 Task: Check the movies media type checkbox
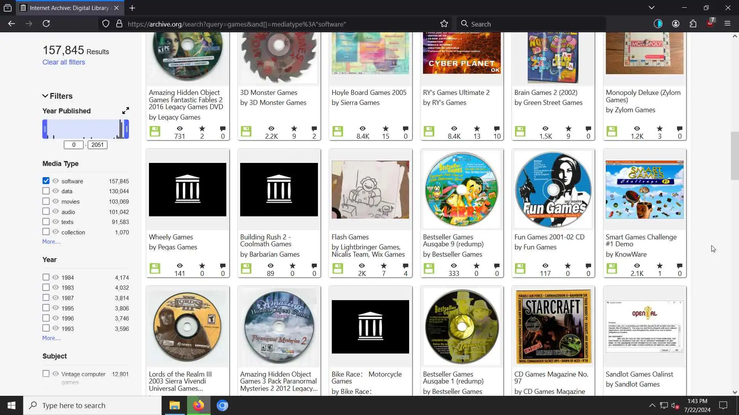coord(46,201)
